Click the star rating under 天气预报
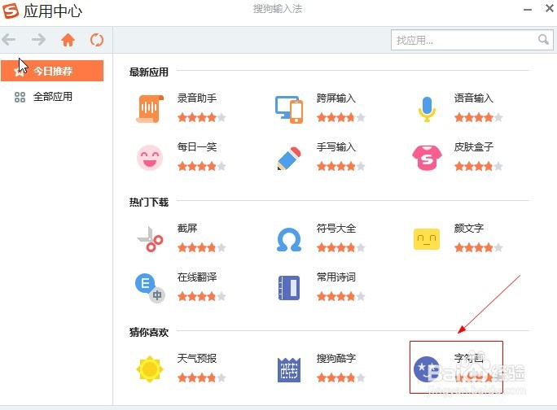This screenshot has height=410, width=557. point(202,377)
